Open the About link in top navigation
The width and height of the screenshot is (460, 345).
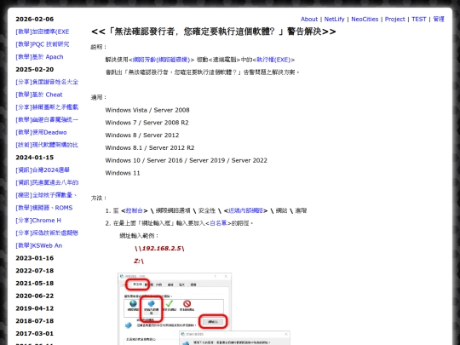[309, 19]
